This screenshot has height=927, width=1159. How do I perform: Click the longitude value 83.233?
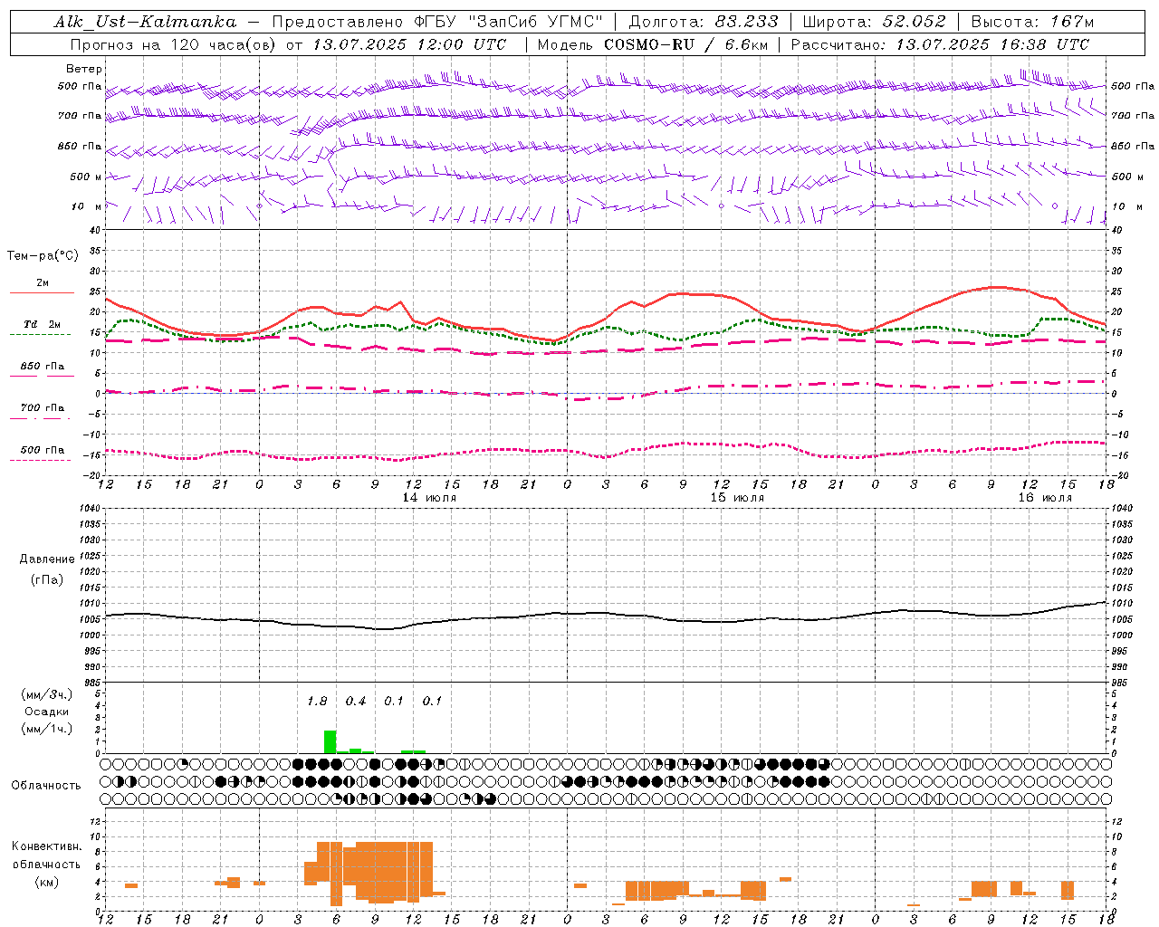coord(746,22)
